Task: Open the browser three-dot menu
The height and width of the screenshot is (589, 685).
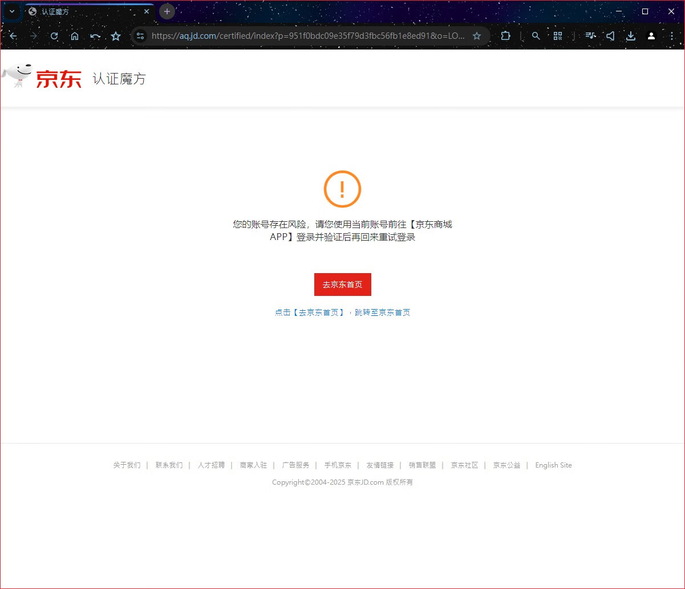Action: click(671, 36)
